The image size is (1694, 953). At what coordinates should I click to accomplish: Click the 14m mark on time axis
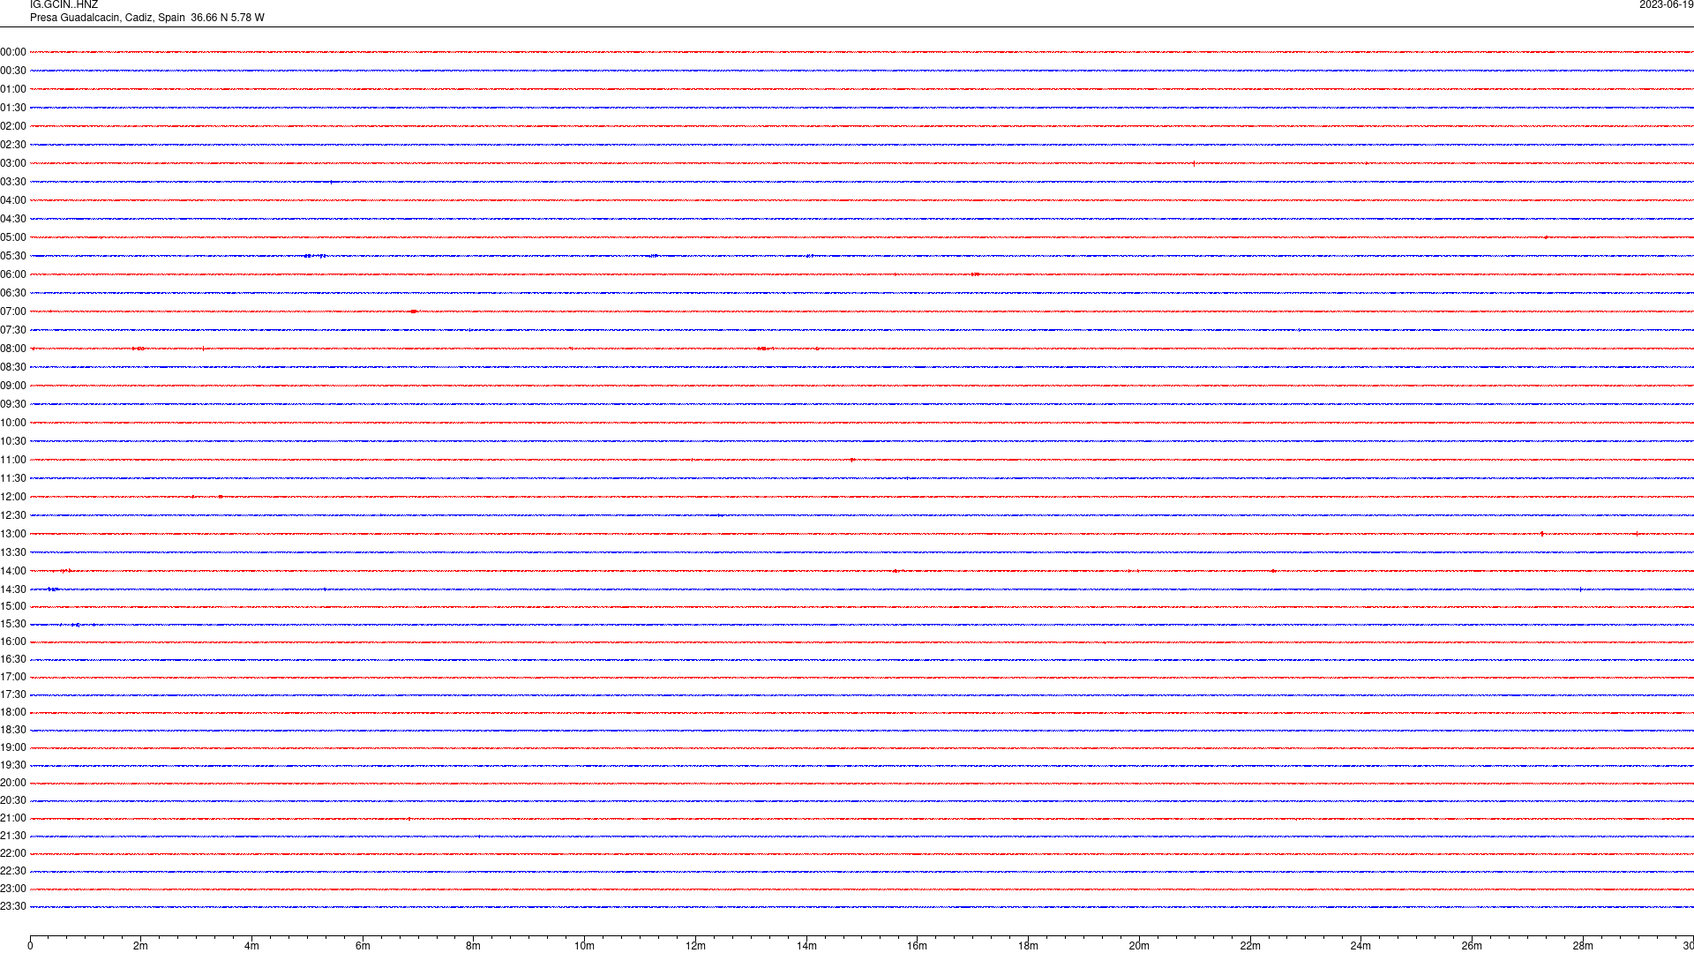806,946
